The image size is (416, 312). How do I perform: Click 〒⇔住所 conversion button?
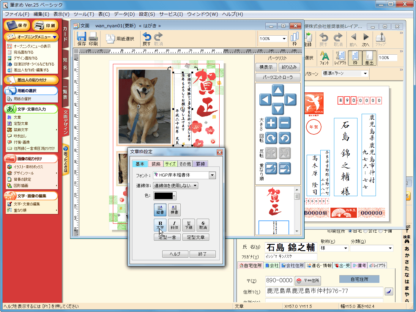pyautogui.click(x=308, y=281)
